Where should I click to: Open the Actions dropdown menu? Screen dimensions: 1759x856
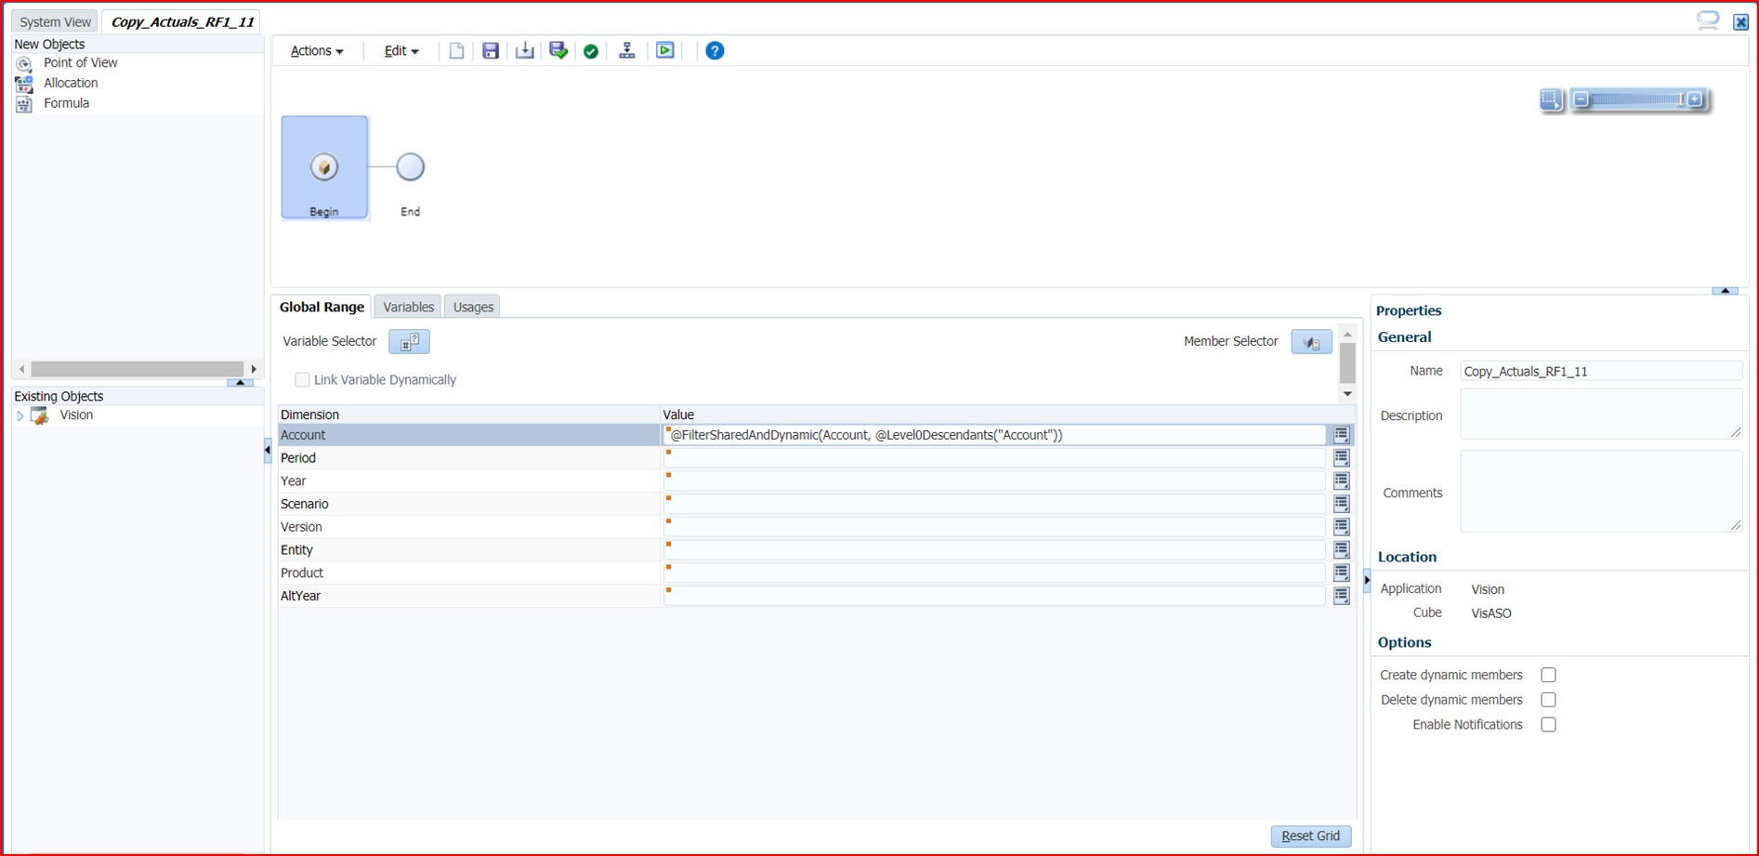point(316,51)
